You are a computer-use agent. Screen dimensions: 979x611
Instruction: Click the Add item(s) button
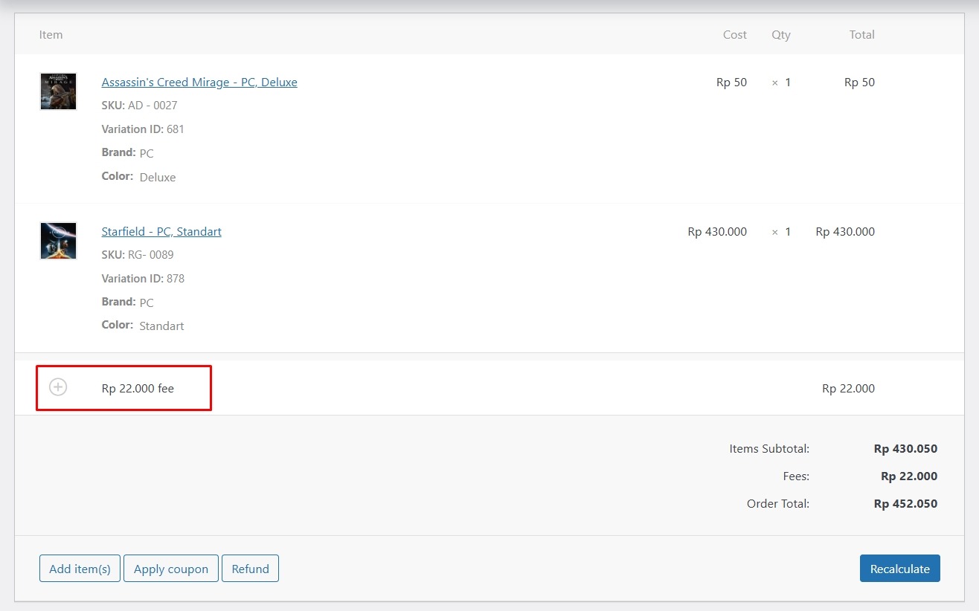pyautogui.click(x=80, y=569)
